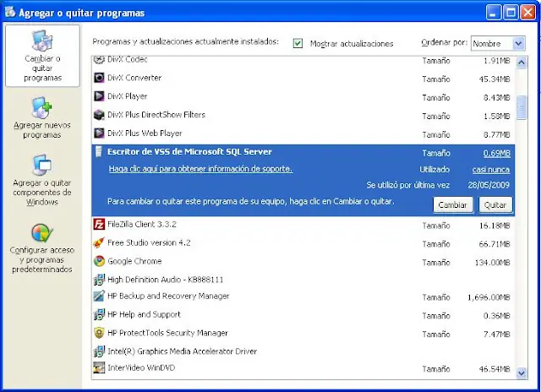Click the 1,696.00MB size value

pos(489,297)
